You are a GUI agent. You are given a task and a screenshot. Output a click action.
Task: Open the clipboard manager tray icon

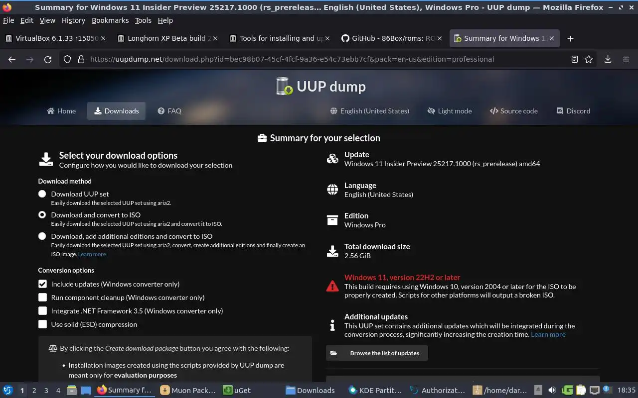coord(581,390)
